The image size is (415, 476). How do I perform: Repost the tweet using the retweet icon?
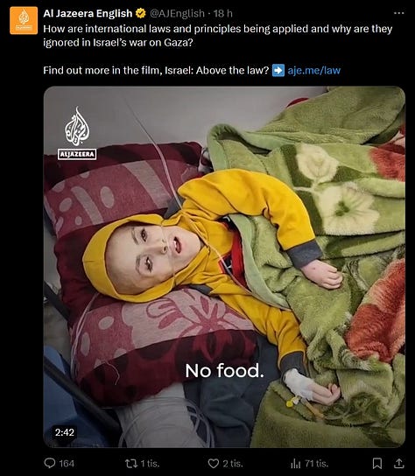point(131,464)
